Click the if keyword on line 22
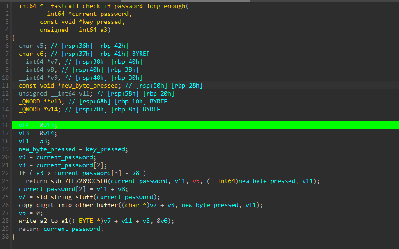Image resolution: width=399 pixels, height=249 pixels. click(22, 173)
